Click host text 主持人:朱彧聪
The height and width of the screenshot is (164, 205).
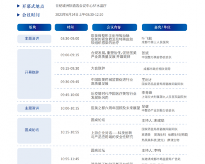tap(153, 121)
